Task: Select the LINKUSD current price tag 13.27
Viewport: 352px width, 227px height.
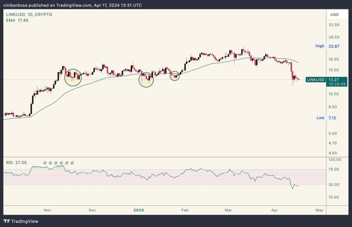Action: (334, 80)
